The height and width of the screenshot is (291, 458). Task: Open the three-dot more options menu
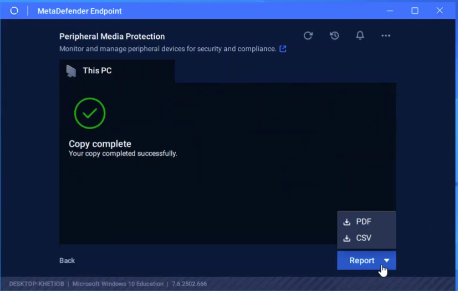point(385,35)
